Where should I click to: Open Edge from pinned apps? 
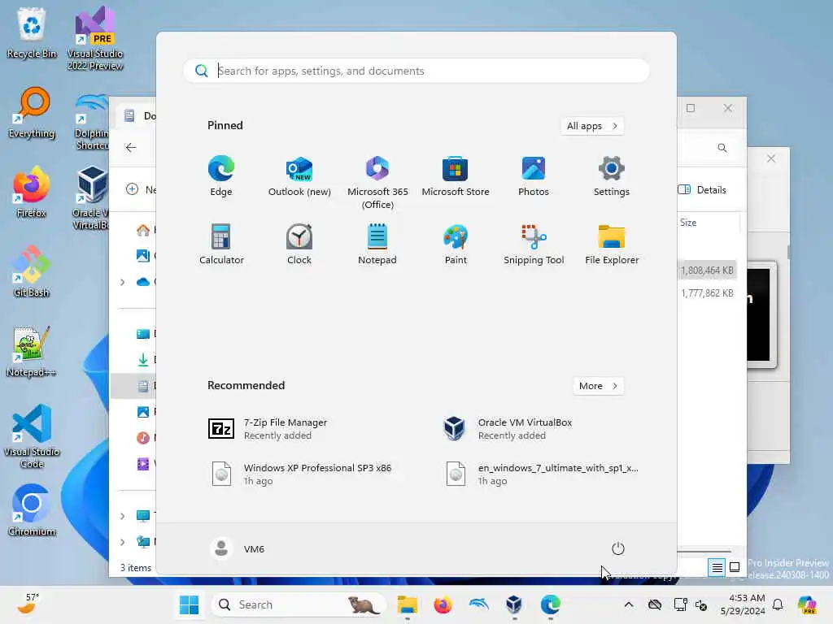tap(221, 176)
